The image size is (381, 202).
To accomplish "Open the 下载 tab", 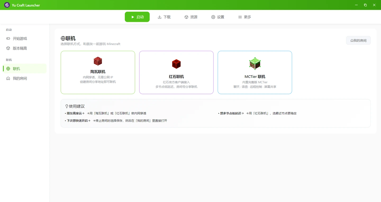I will coord(164,17).
